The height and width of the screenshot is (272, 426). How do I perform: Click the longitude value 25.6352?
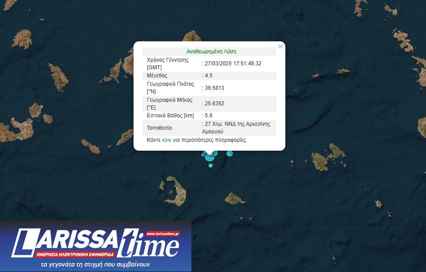[214, 104]
